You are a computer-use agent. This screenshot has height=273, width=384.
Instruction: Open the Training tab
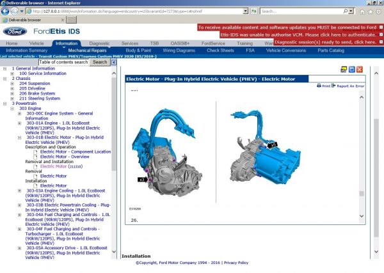pos(244,43)
